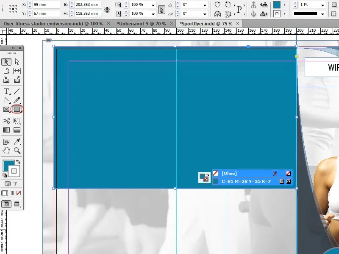Select the Pen tool
Screen dimensions: 339x254
(6, 100)
